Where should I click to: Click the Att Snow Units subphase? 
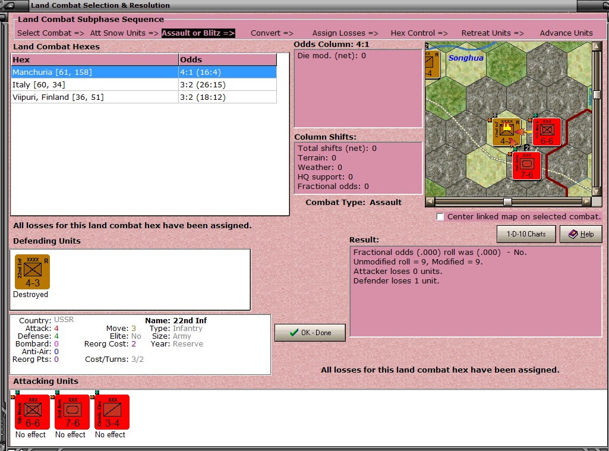[124, 33]
